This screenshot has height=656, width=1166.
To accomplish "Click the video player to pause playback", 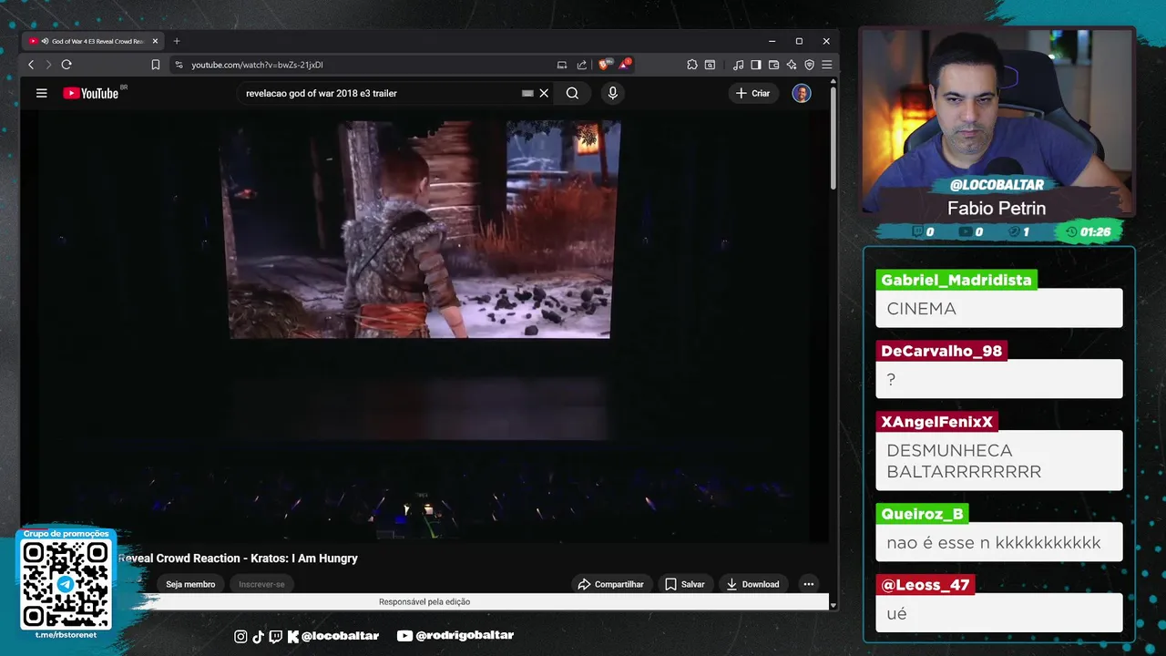I will (424, 328).
